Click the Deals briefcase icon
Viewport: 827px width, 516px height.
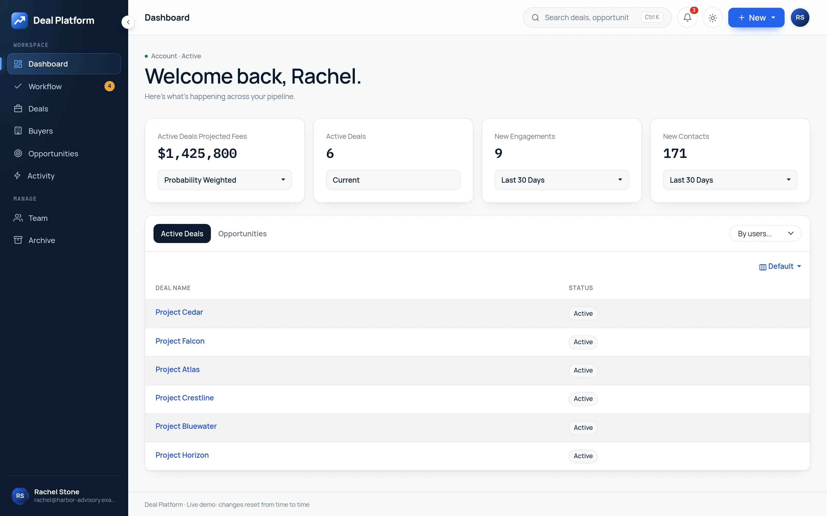[x=18, y=109]
